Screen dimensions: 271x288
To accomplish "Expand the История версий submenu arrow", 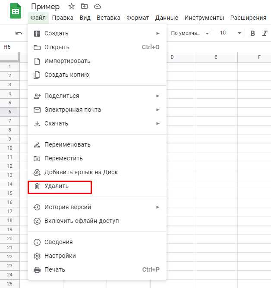I will (158, 207).
